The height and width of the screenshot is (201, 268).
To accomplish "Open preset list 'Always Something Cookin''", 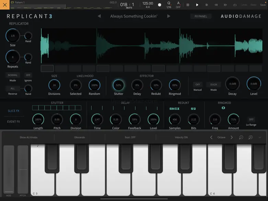I will 134,16.
